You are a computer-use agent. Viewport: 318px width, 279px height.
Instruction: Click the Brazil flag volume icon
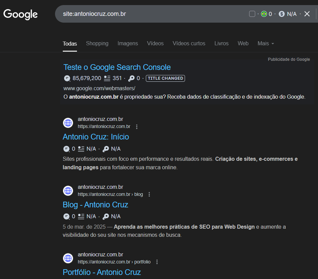tap(264, 14)
